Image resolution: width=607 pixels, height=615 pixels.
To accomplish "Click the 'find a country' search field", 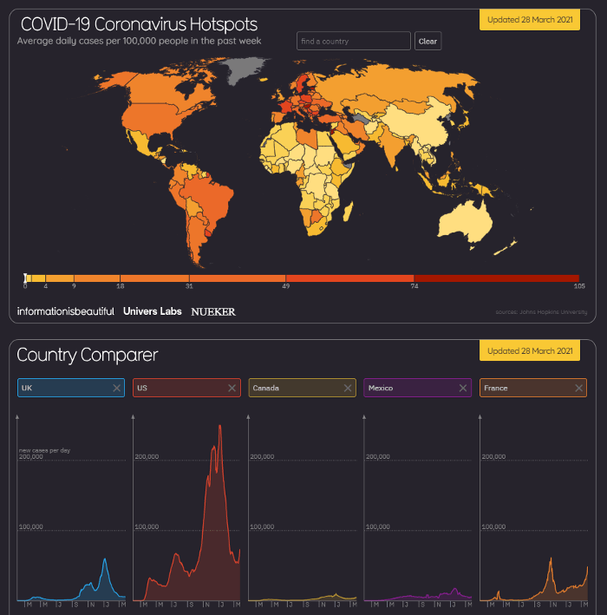I will pos(354,41).
